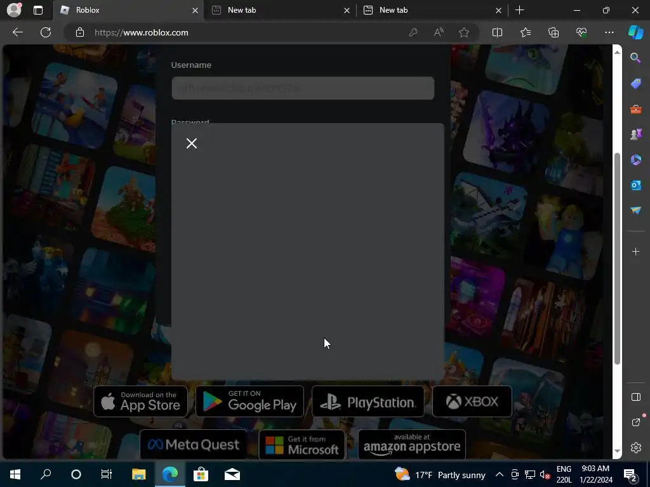Open the profile avatar menu
Image resolution: width=650 pixels, height=487 pixels.
(x=15, y=10)
